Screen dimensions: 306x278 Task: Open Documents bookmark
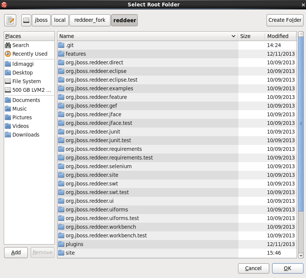click(29, 100)
